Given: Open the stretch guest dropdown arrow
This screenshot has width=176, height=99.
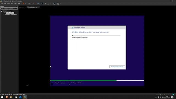Looking at the screenshot, I should coord(60,4).
